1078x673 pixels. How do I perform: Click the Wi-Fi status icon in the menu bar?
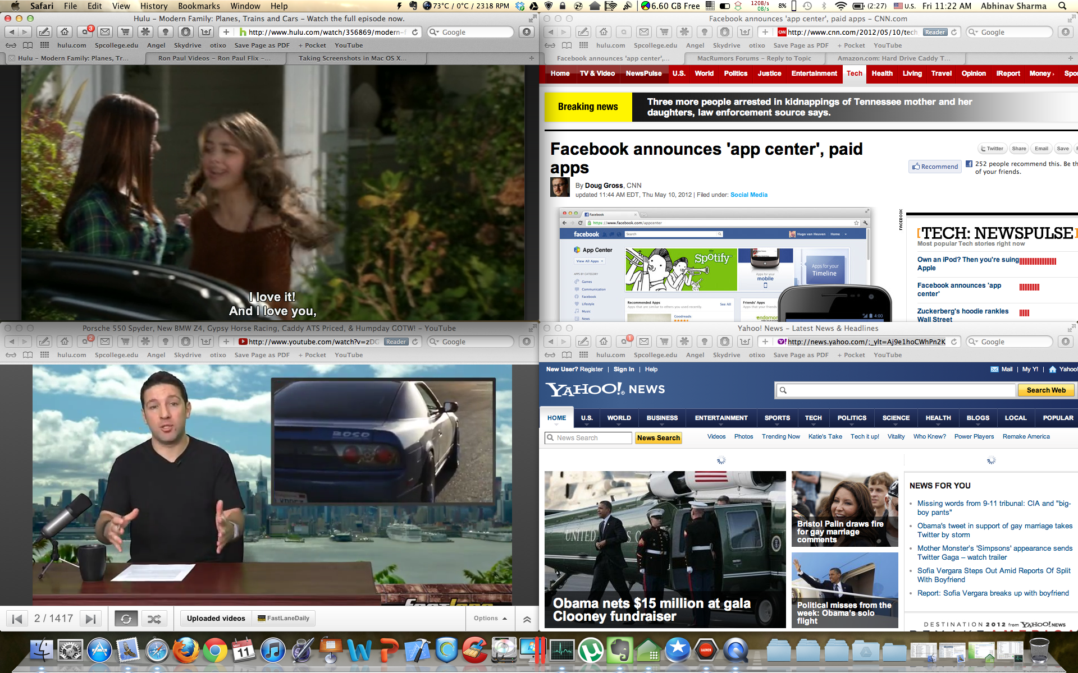[x=841, y=6]
